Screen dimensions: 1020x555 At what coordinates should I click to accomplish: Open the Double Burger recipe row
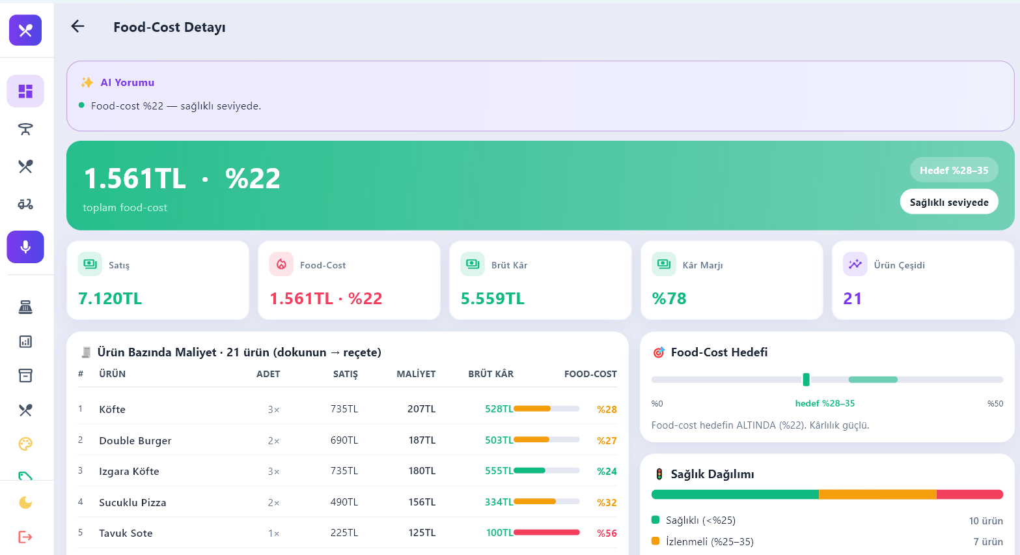(348, 440)
